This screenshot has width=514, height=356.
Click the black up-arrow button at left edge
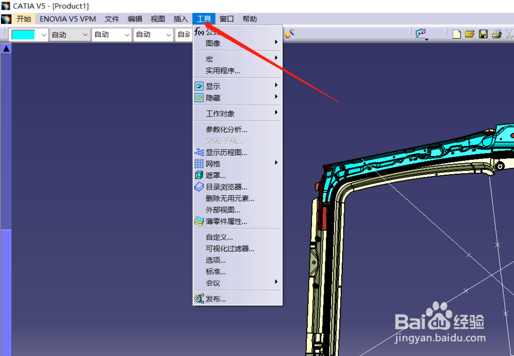tap(6, 49)
